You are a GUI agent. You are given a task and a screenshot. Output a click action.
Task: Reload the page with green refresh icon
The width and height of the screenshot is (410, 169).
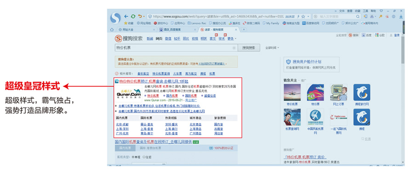133,16
